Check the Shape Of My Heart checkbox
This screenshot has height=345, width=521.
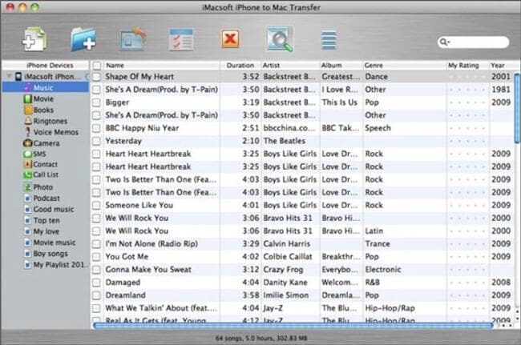(96, 77)
